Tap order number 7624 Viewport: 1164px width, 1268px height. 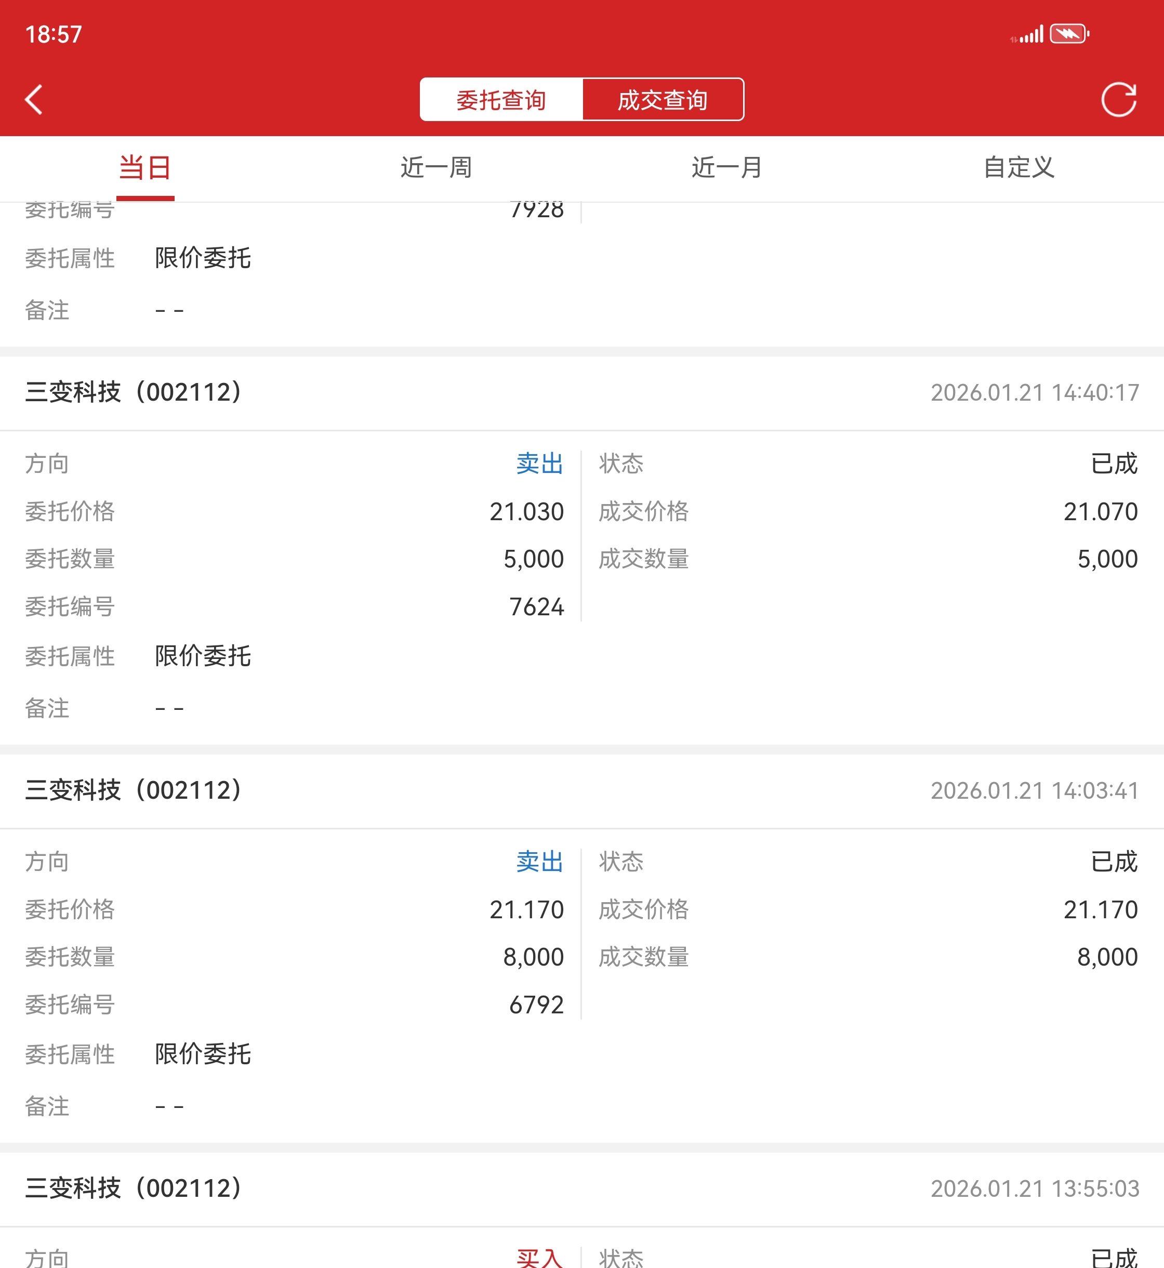point(536,606)
